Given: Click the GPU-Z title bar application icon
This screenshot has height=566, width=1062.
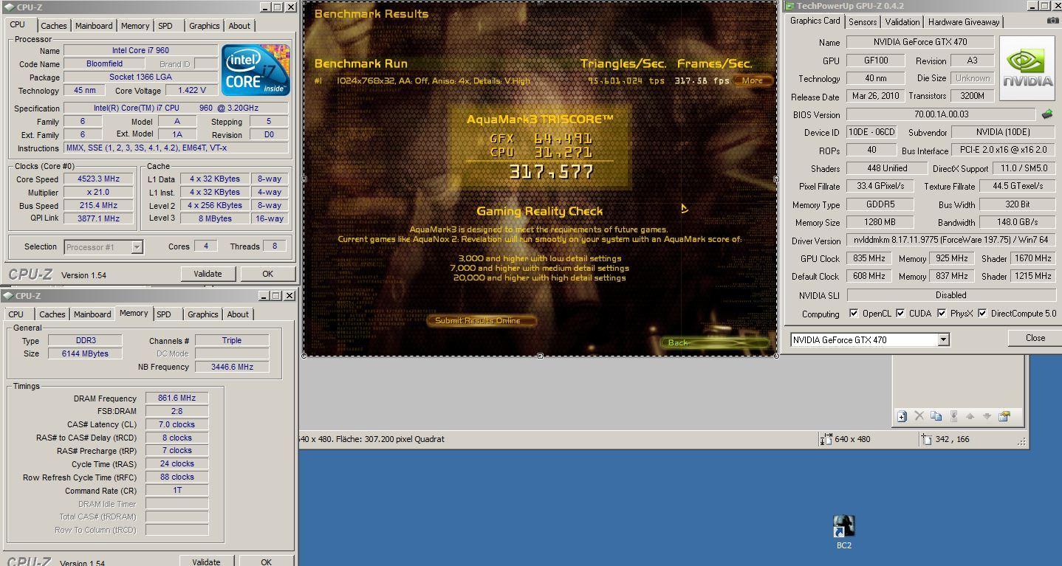Looking at the screenshot, I should tap(789, 7).
